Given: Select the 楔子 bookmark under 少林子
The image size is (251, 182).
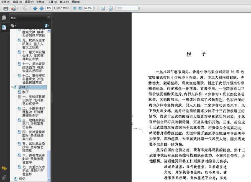Looking at the screenshot, I should pos(26,92).
